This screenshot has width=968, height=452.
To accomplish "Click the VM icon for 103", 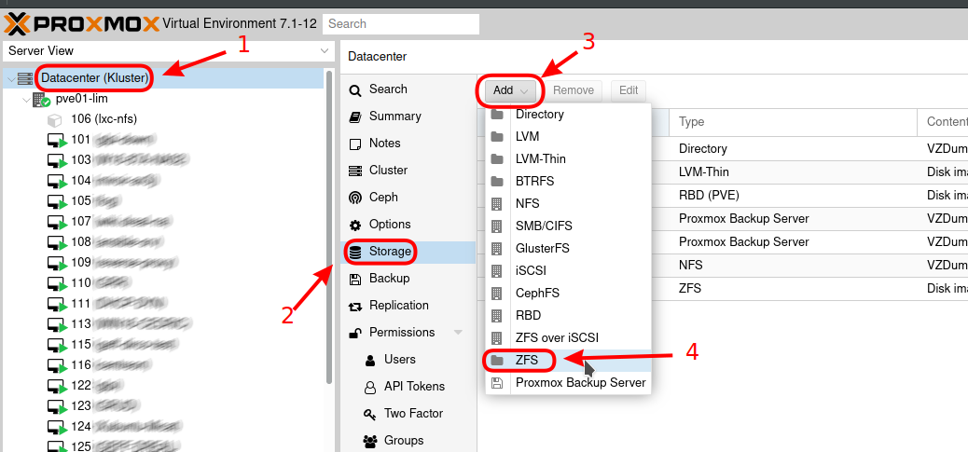I will (57, 161).
